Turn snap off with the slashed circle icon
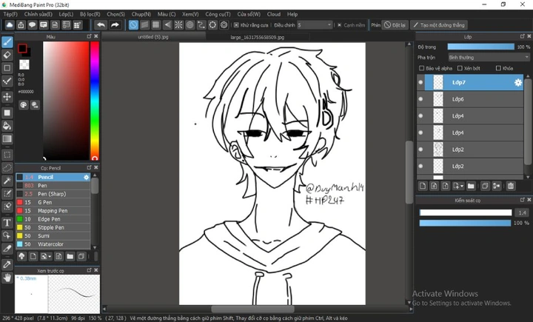 coord(133,25)
